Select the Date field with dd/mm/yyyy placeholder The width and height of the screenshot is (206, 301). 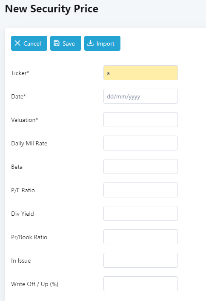click(140, 96)
